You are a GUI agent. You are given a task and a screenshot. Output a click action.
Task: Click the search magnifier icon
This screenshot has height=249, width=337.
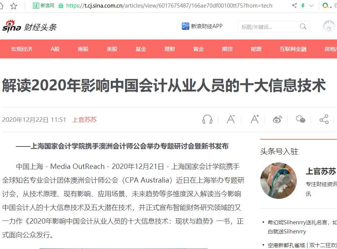(303, 27)
